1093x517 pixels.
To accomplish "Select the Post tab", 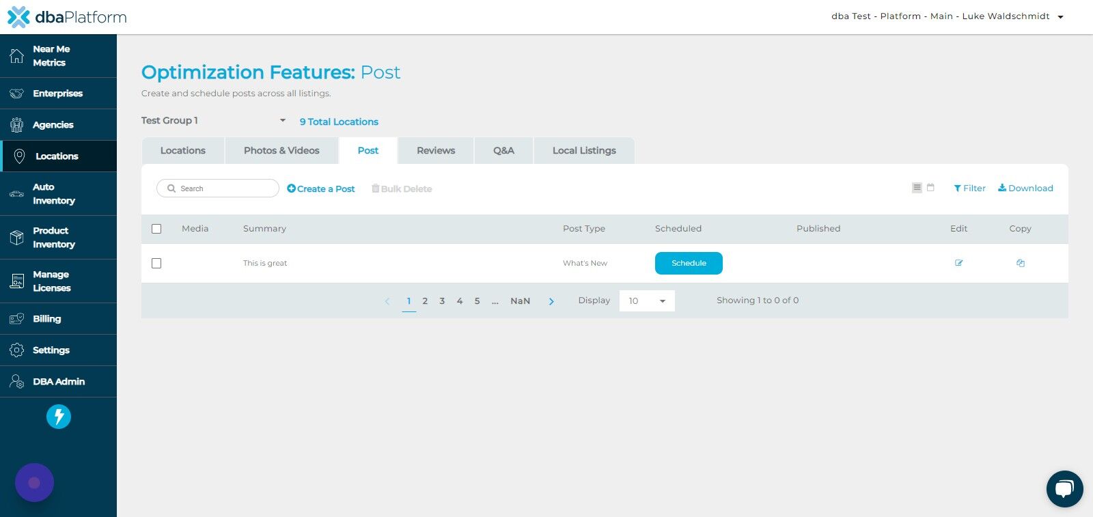I will point(368,151).
